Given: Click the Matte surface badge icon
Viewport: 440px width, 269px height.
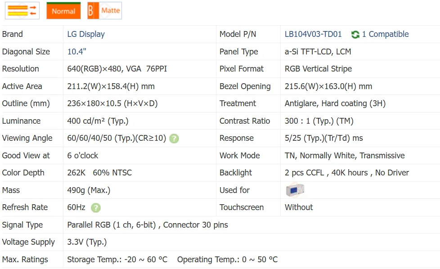Looking at the screenshot, I should (105, 11).
